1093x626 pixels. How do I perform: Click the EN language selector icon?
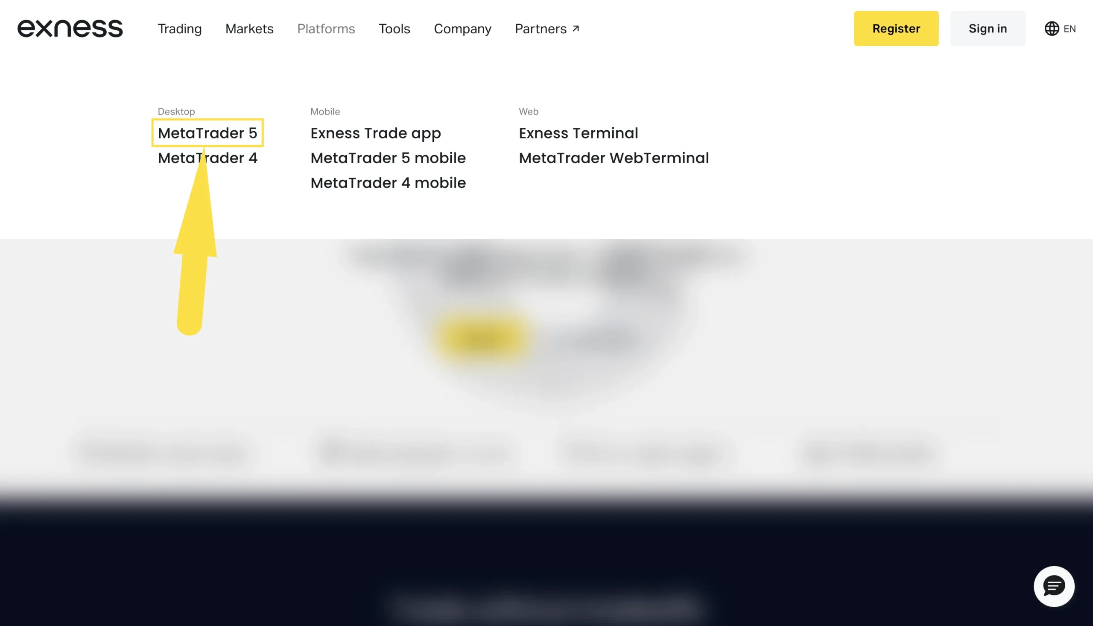[x=1061, y=29]
